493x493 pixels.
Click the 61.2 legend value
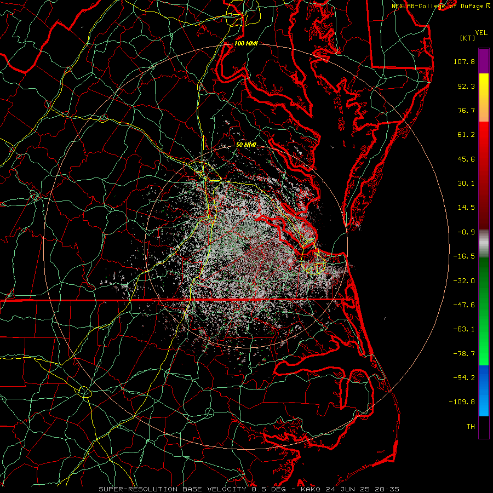(x=466, y=135)
